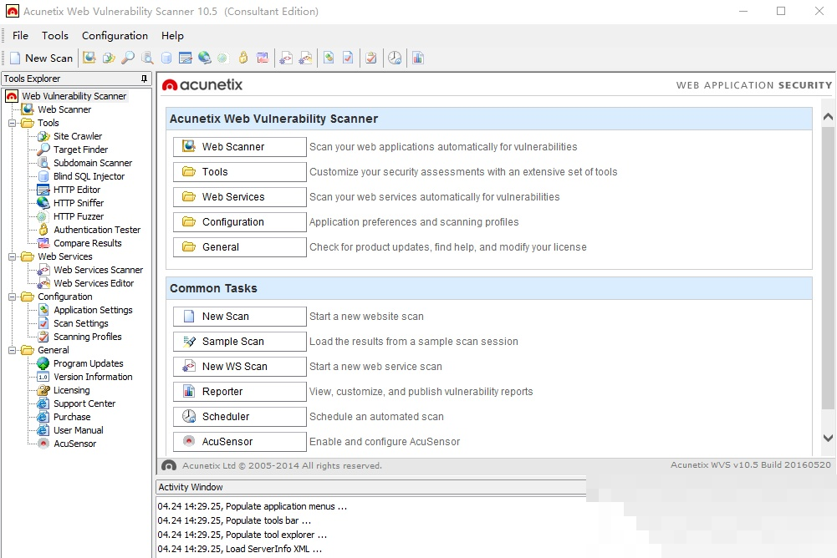Click Scheduler under Common Tasks

240,417
